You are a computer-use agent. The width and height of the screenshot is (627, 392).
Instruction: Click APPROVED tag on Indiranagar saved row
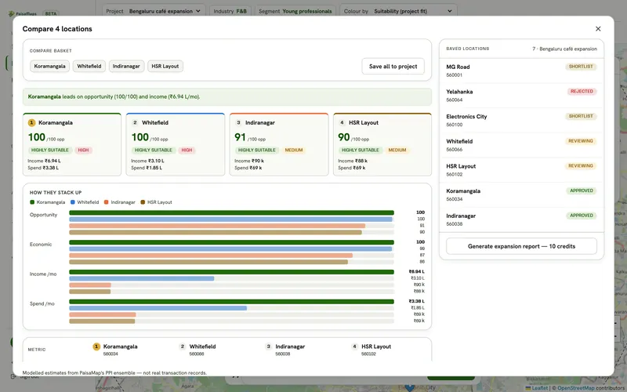pyautogui.click(x=582, y=216)
